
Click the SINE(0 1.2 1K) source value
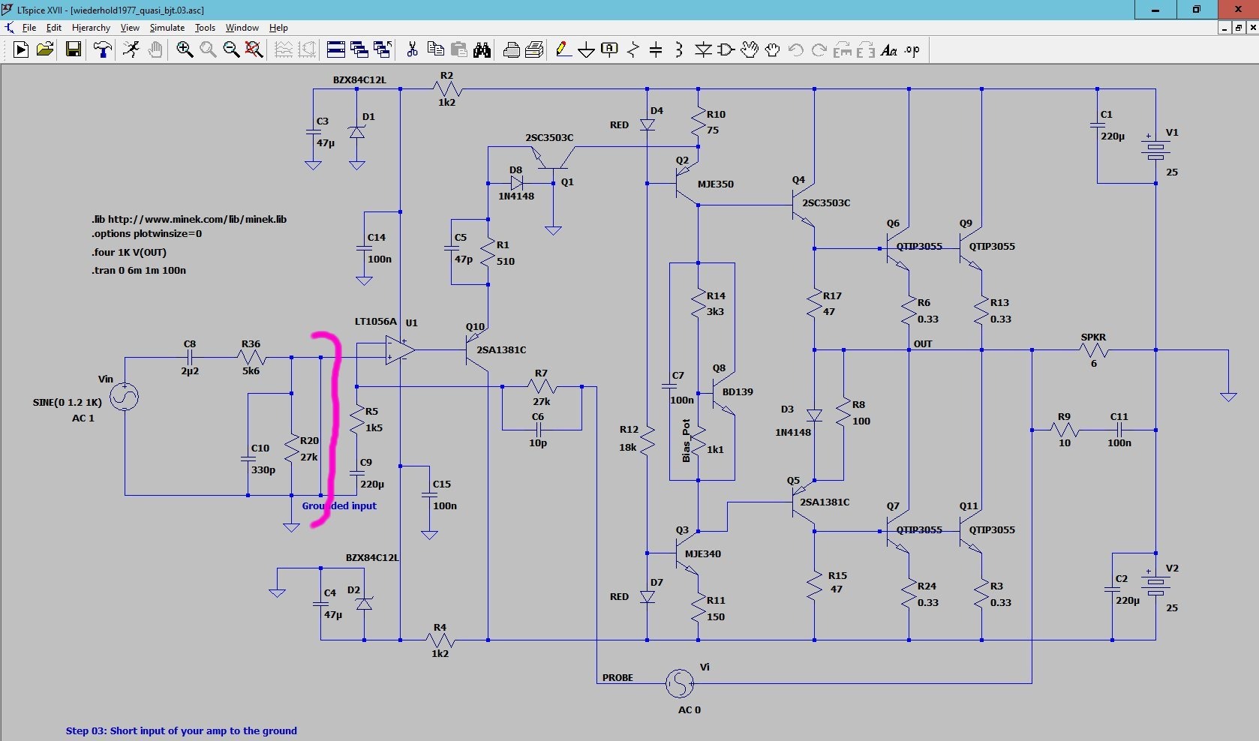[x=68, y=402]
